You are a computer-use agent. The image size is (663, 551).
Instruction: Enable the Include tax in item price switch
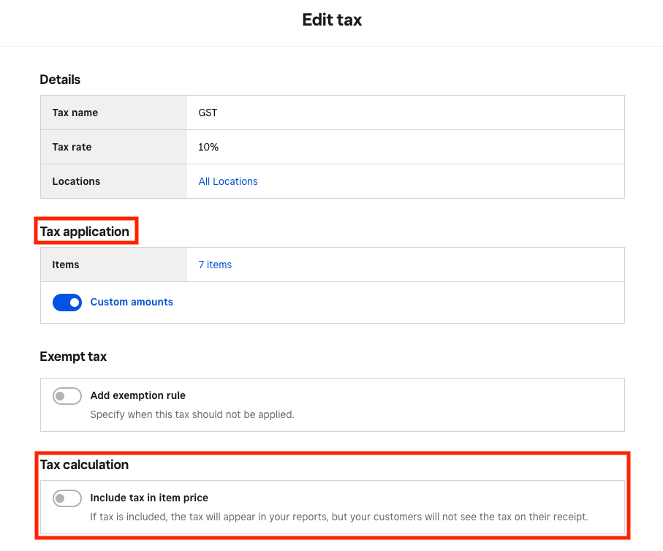67,498
